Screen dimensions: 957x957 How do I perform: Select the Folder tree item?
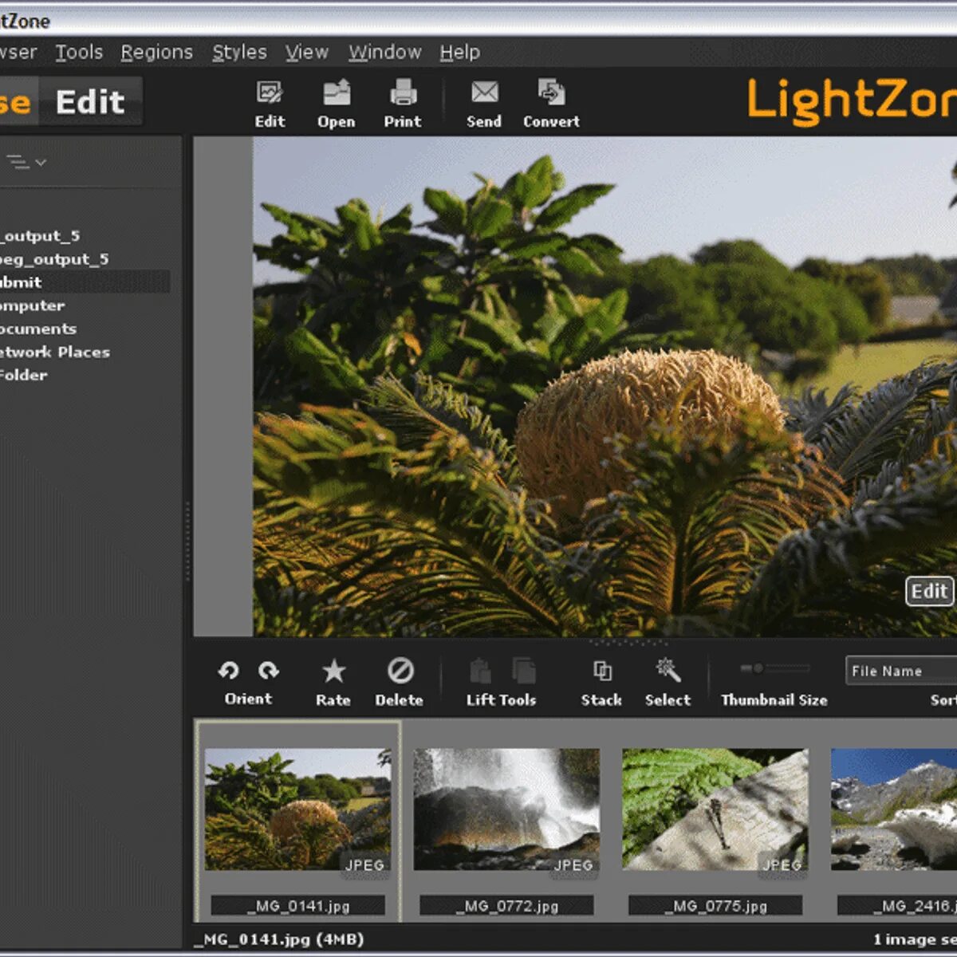tap(24, 375)
